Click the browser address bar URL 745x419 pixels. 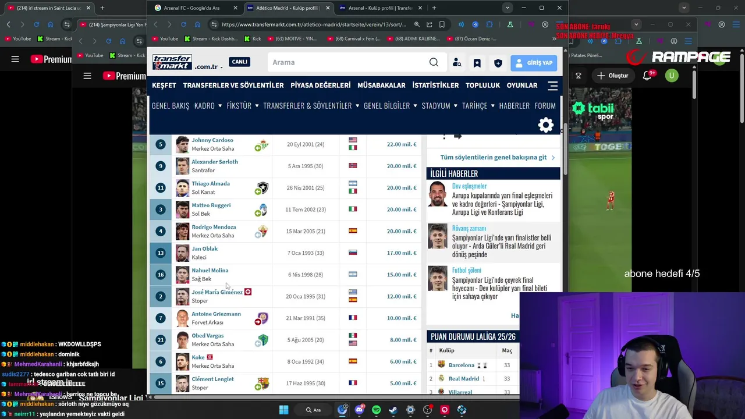[x=314, y=24]
